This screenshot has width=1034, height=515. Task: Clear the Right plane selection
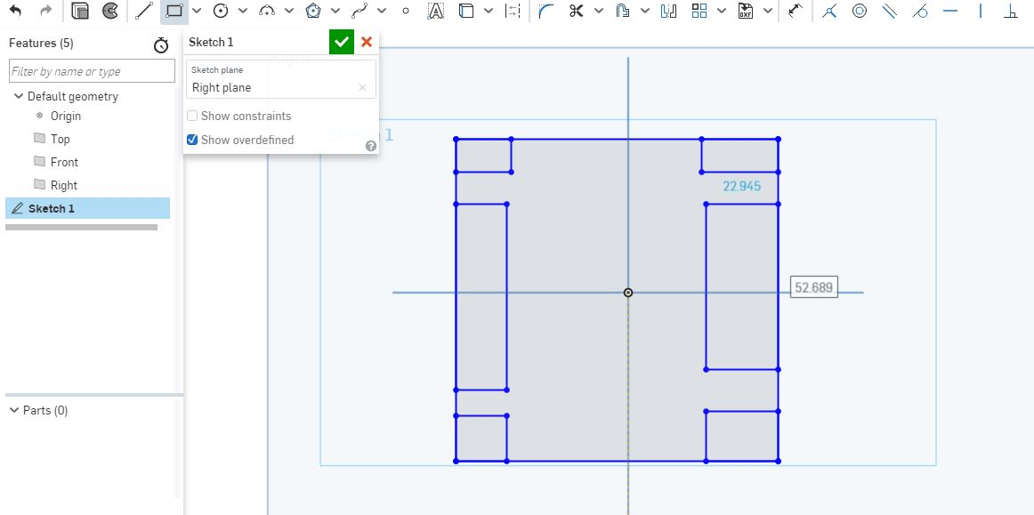(362, 88)
